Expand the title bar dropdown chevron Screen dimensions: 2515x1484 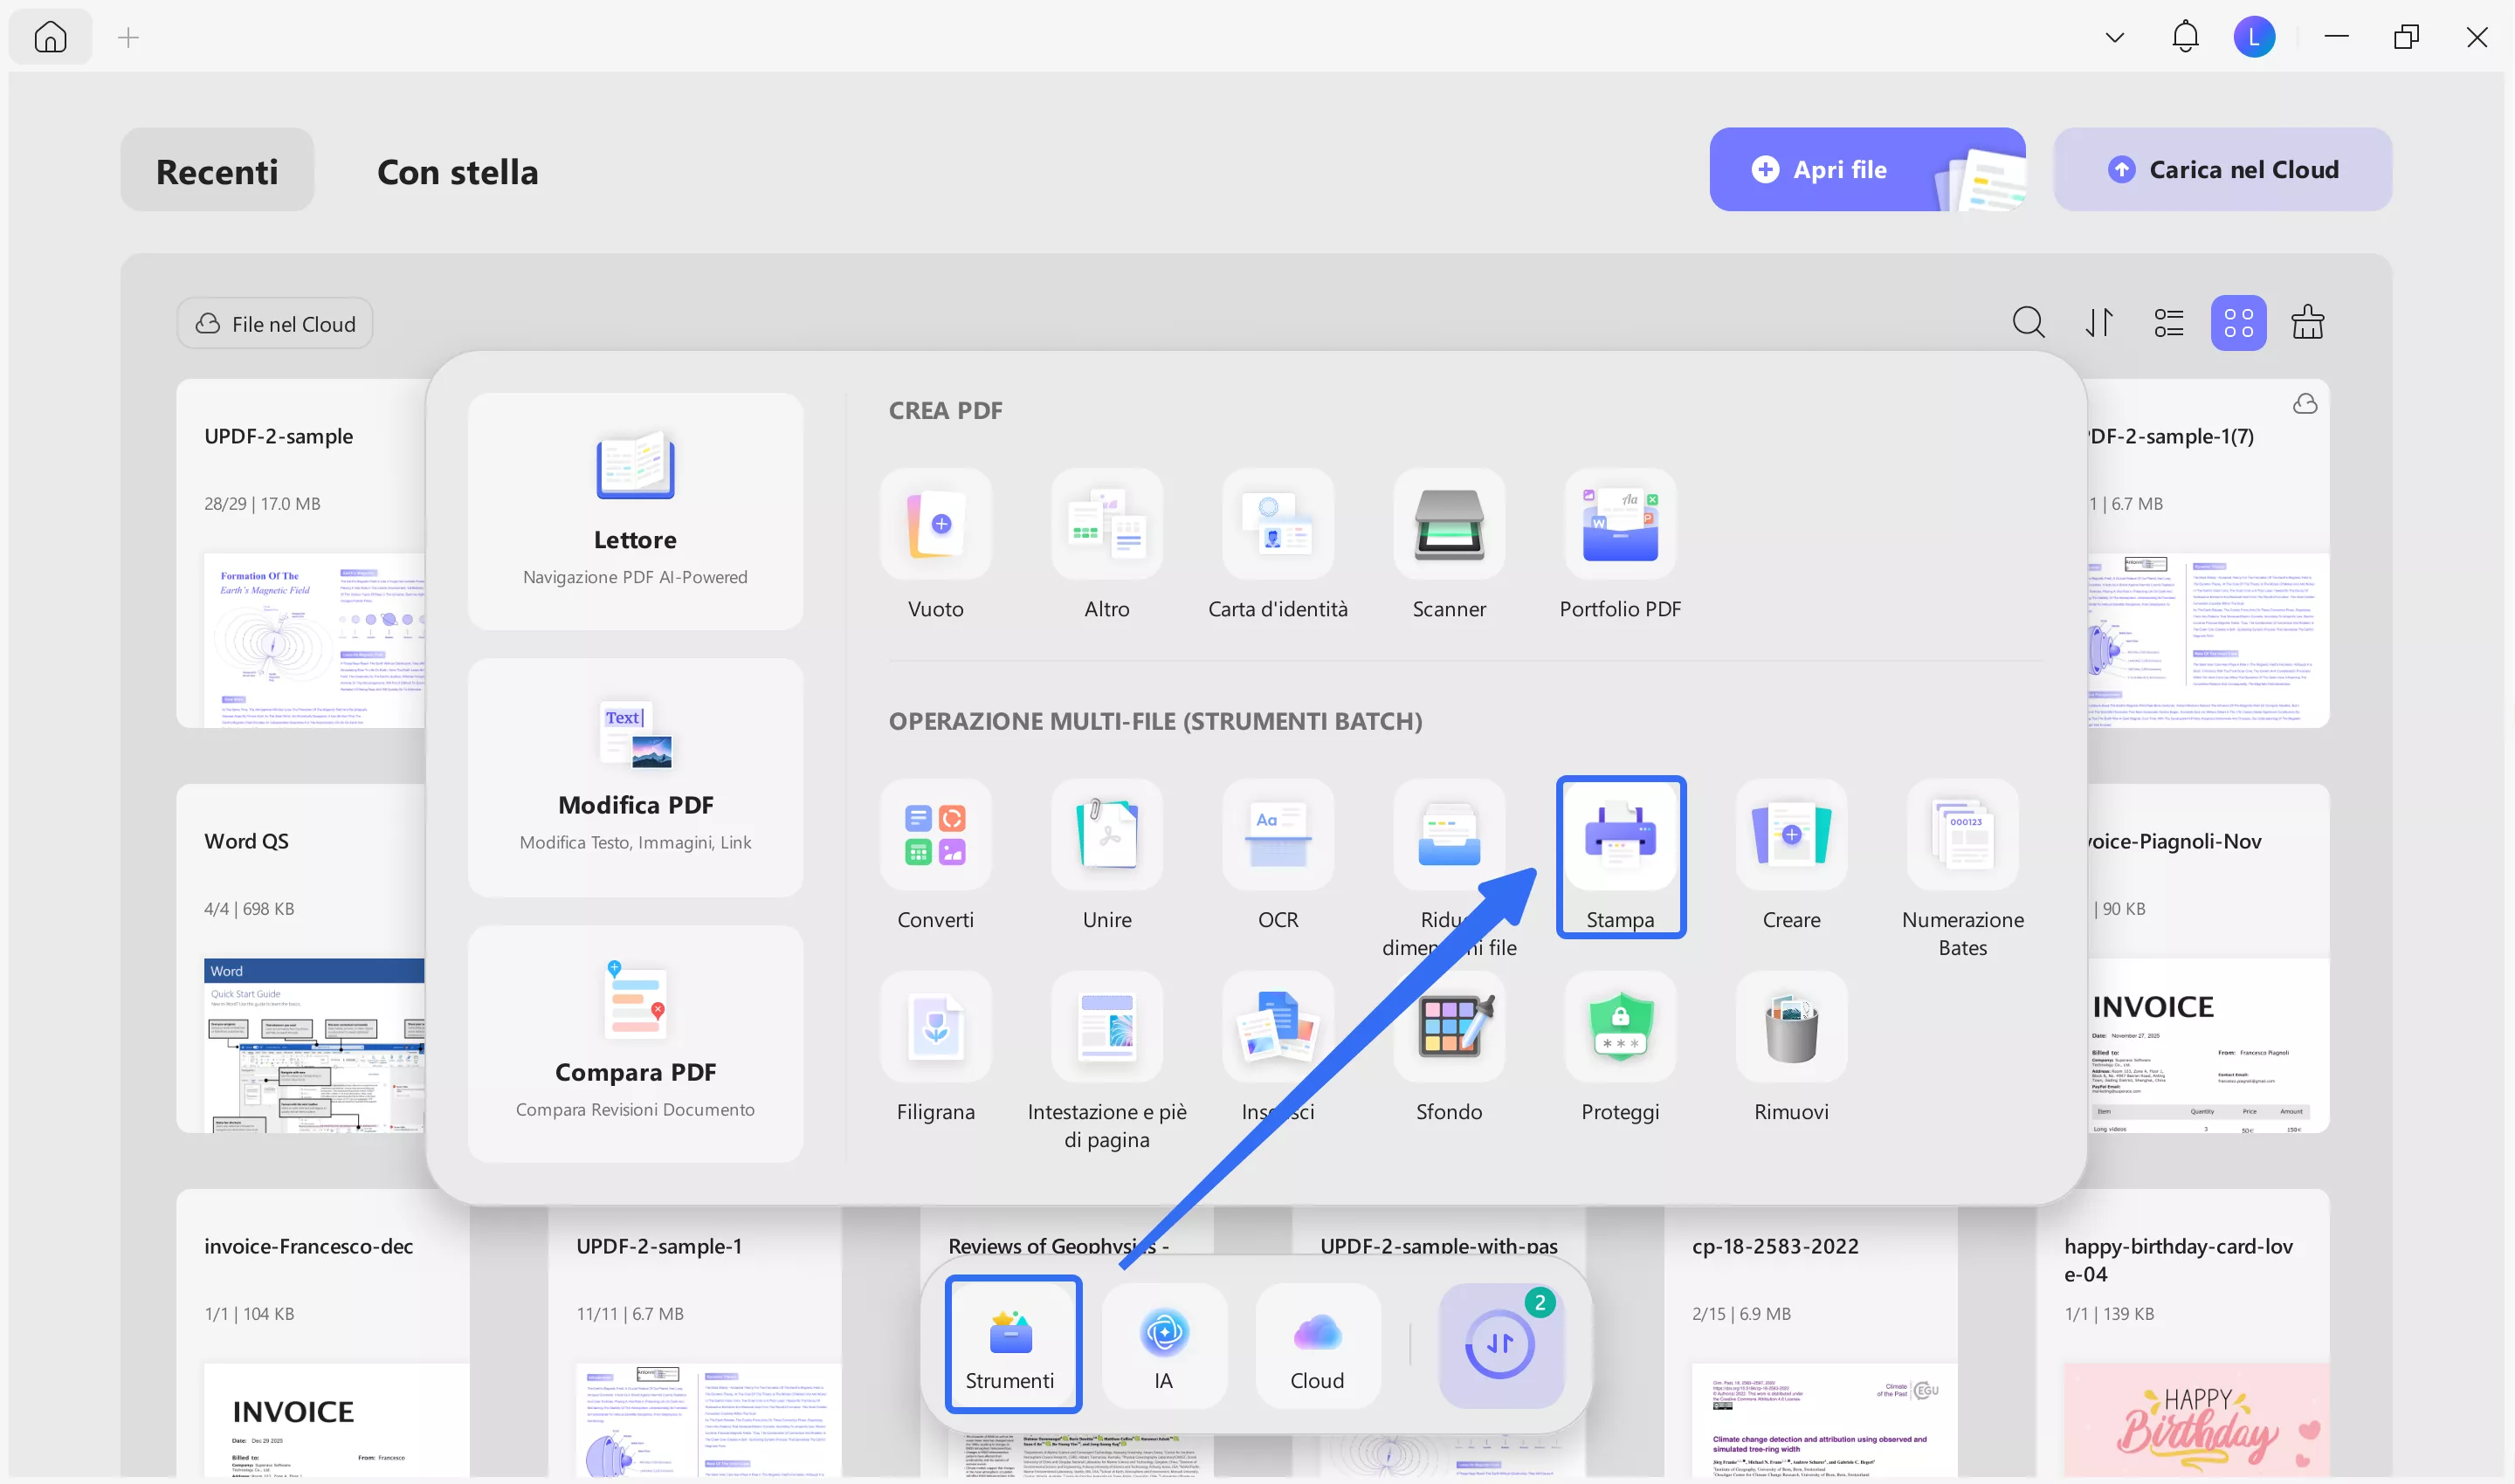click(2114, 38)
